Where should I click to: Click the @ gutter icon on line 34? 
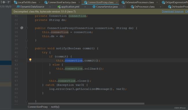(22, 28)
